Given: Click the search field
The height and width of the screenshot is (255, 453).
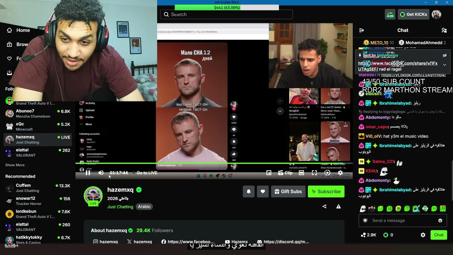Looking at the screenshot, I should tap(226, 15).
